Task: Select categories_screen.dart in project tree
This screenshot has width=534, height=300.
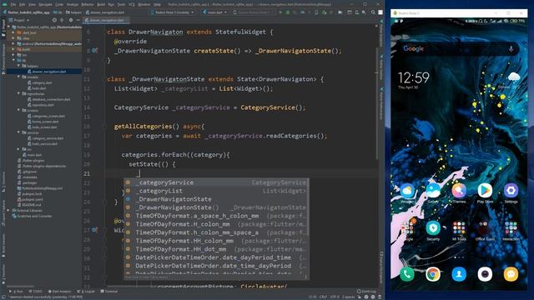Action: point(46,116)
